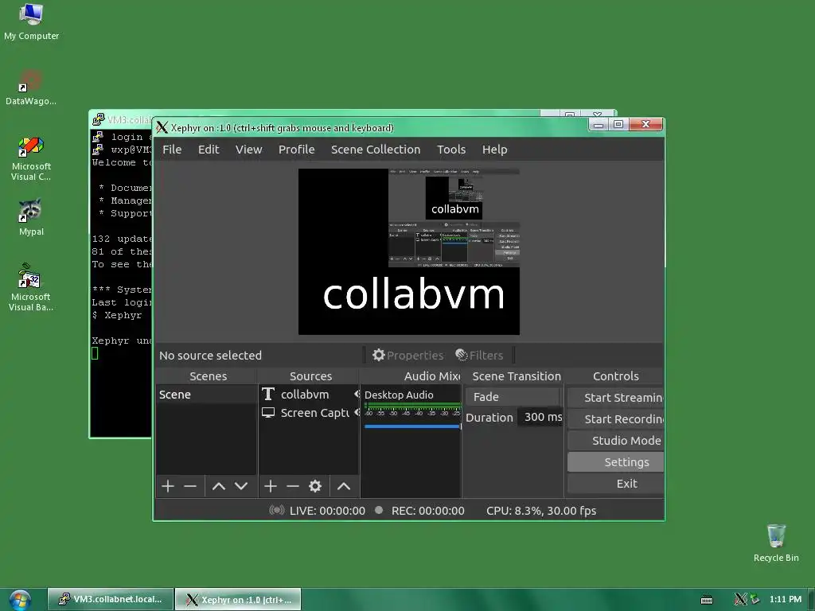Click the Scene Transition panel header
The width and height of the screenshot is (815, 611).
[x=516, y=376]
